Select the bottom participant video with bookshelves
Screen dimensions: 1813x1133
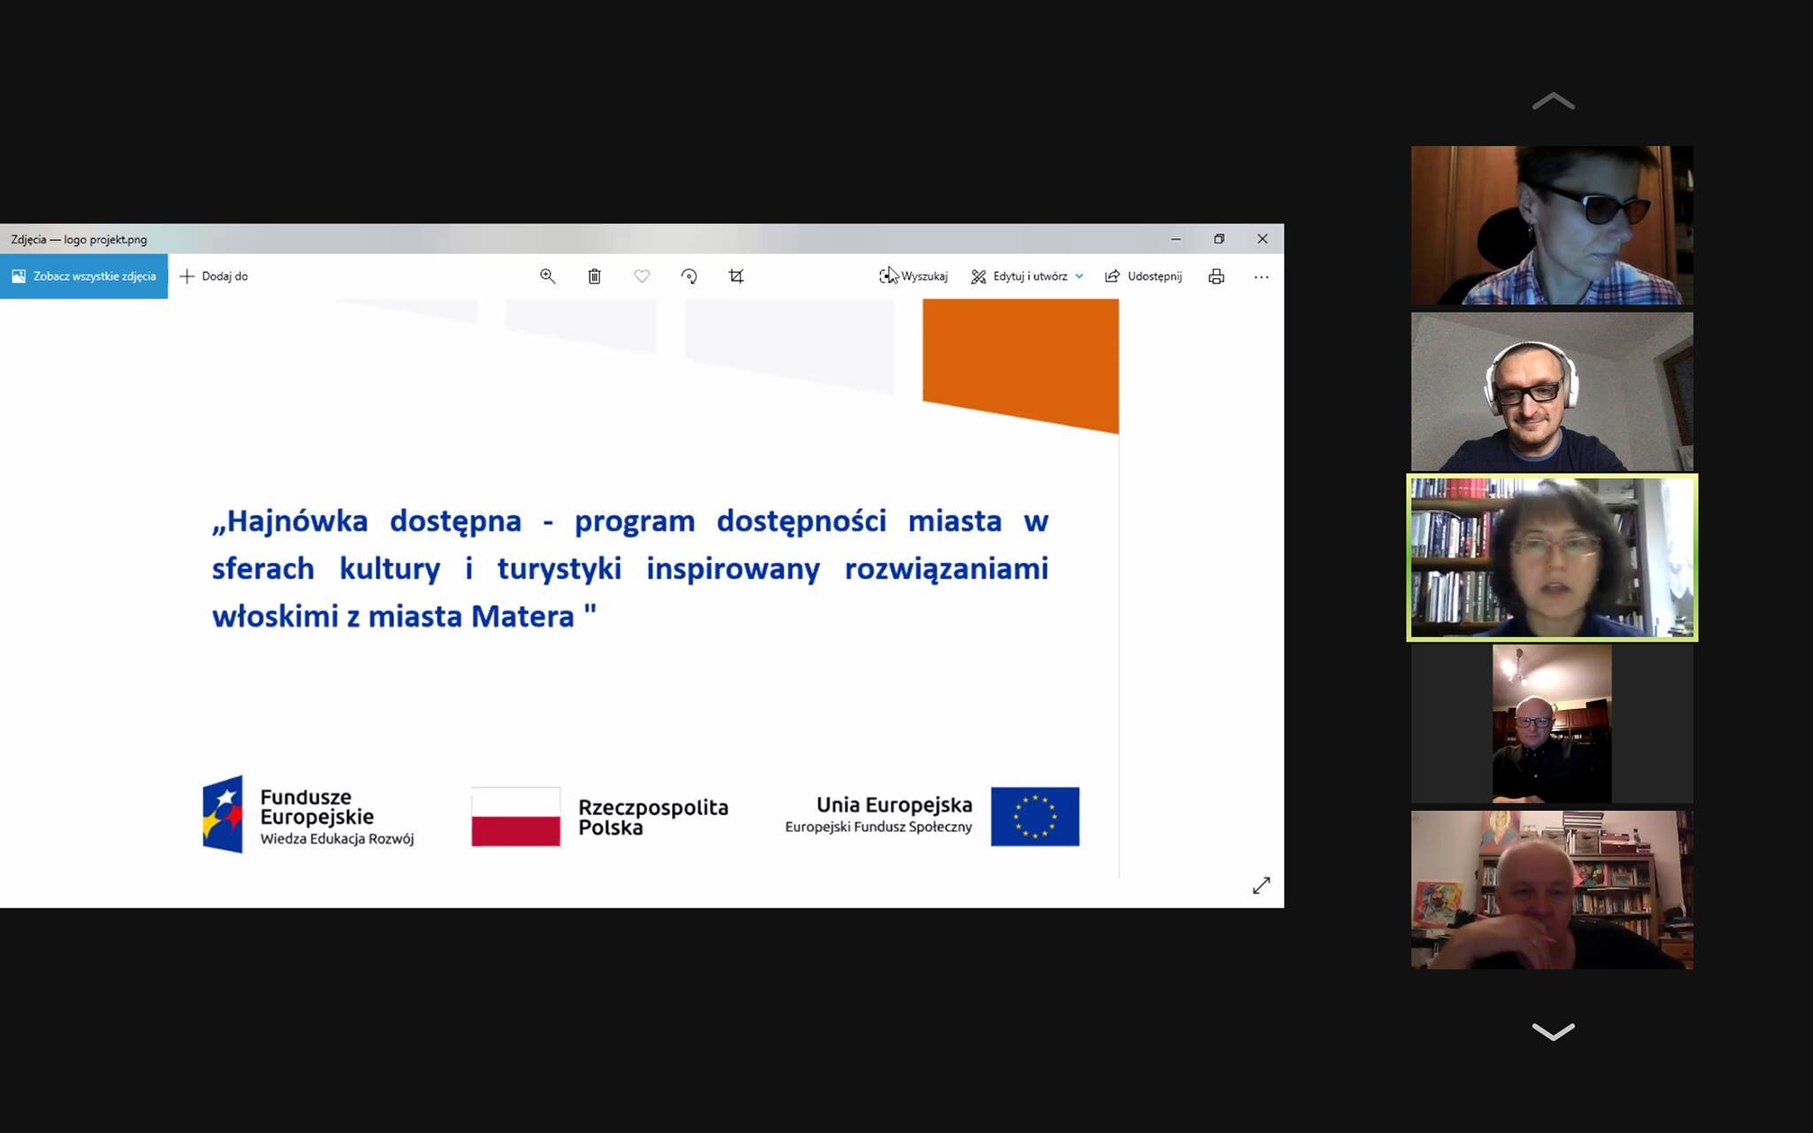coord(1551,890)
